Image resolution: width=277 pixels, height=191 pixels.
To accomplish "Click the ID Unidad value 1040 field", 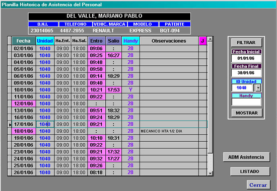I will coord(242,87).
